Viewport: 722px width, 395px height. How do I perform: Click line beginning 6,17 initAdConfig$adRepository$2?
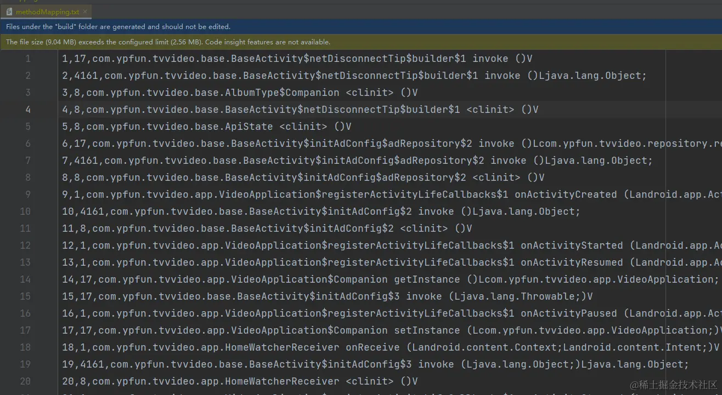click(392, 144)
